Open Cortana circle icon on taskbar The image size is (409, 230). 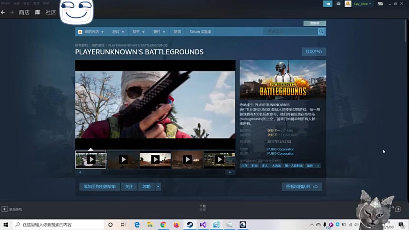[111, 225]
